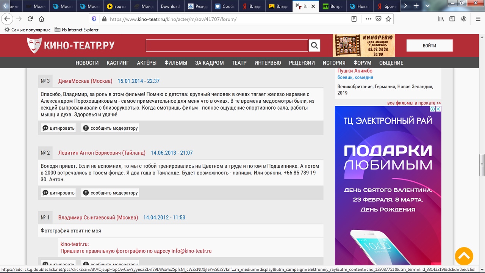The width and height of the screenshot is (485, 273).
Task: Open the Кинорёвю banner image
Action: tap(364, 45)
